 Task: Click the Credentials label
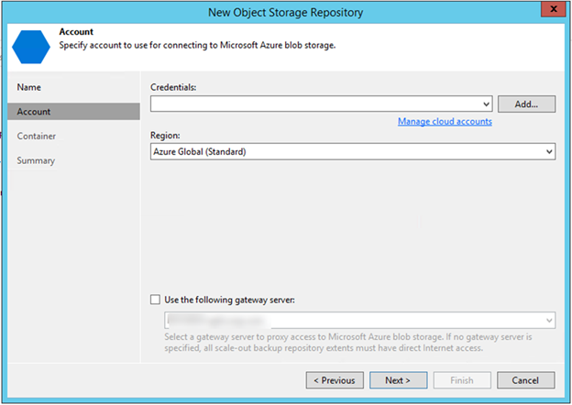[173, 87]
